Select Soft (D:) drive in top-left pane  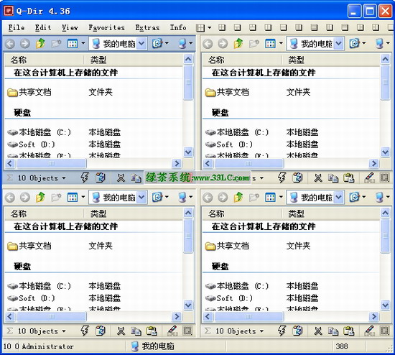point(37,144)
